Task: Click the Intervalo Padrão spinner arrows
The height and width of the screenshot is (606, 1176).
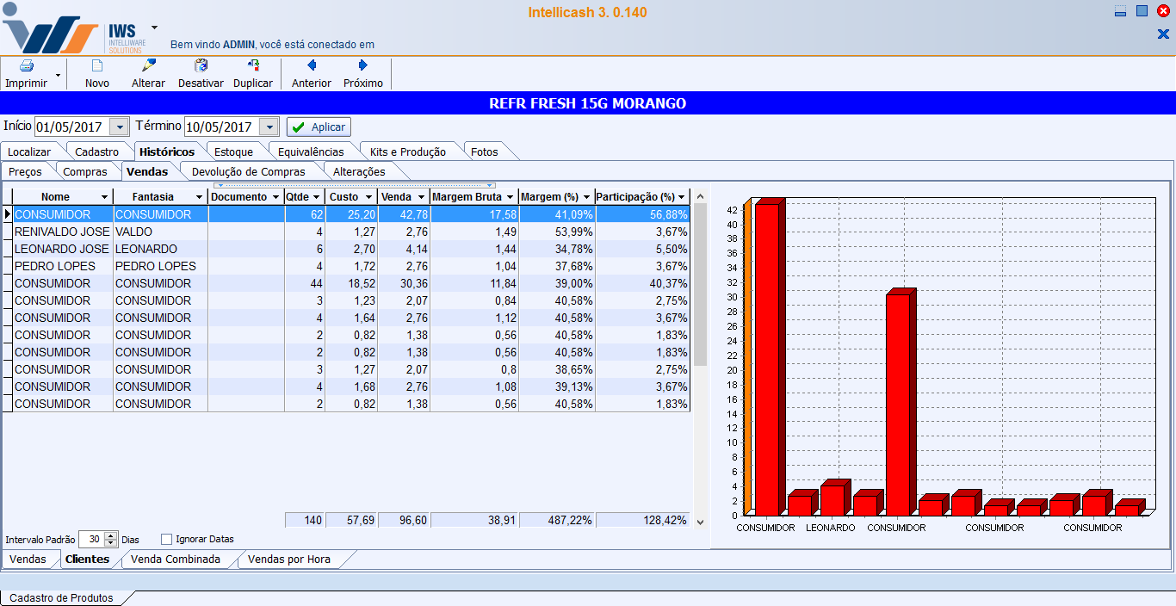Action: coord(110,540)
